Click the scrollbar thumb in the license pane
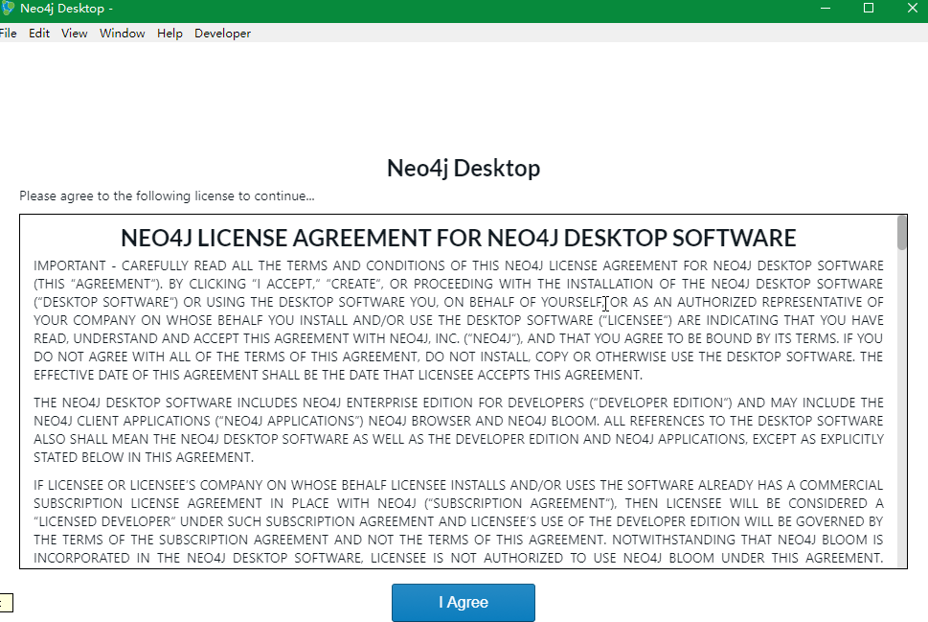 pos(900,236)
